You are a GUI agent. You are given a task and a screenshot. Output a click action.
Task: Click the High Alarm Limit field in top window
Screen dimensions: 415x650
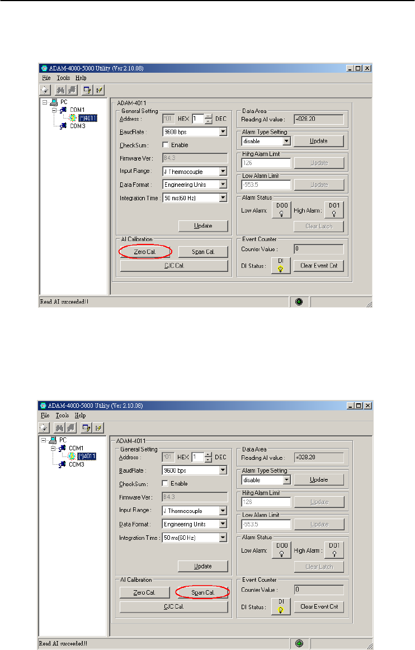[x=266, y=163]
